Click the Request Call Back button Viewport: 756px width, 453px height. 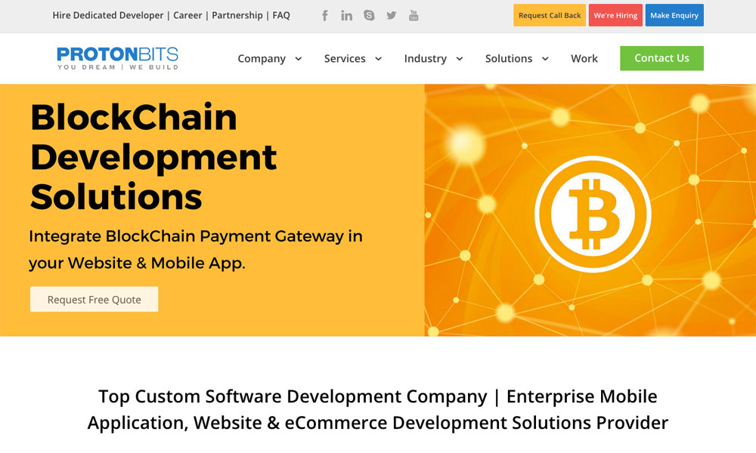(x=550, y=15)
